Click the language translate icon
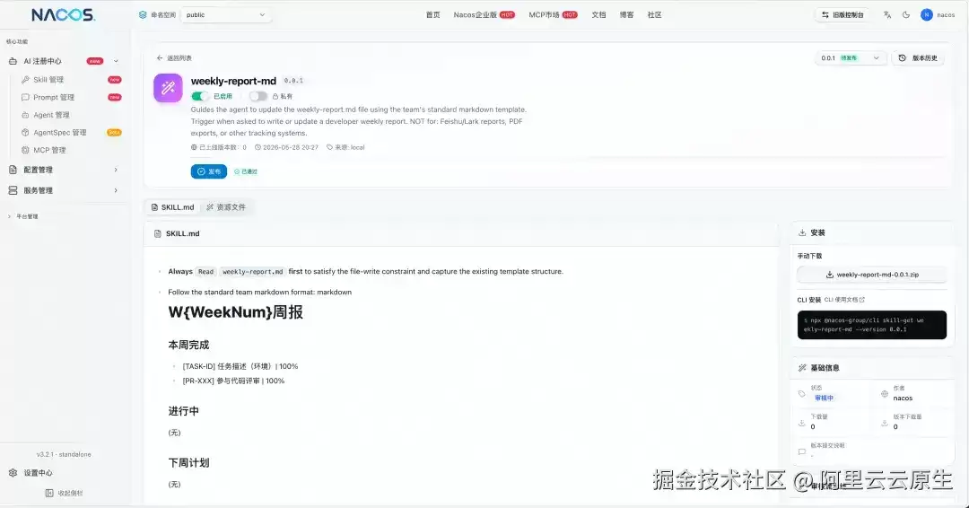This screenshot has height=508, width=969. click(887, 15)
